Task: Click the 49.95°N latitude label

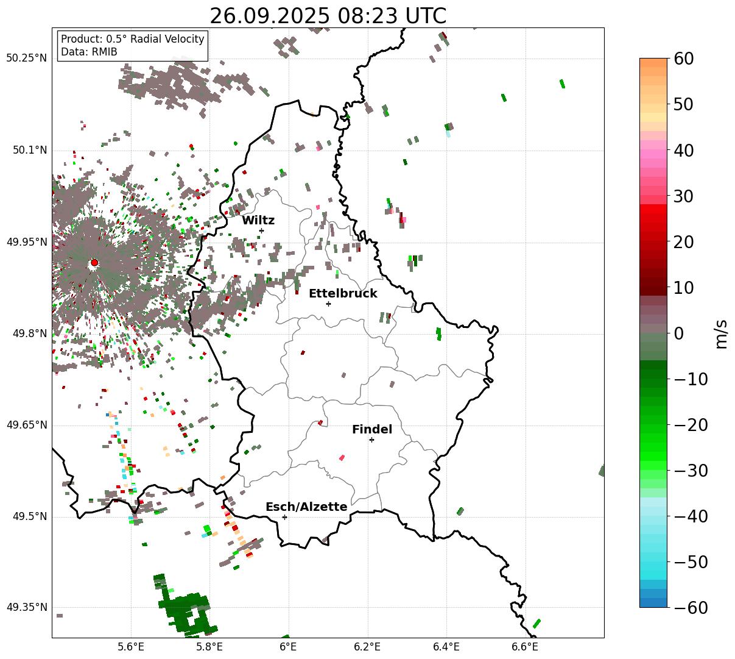Action: point(26,242)
